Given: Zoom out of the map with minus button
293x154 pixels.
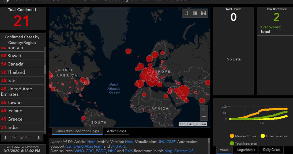Looking at the screenshot, I should 204,116.
